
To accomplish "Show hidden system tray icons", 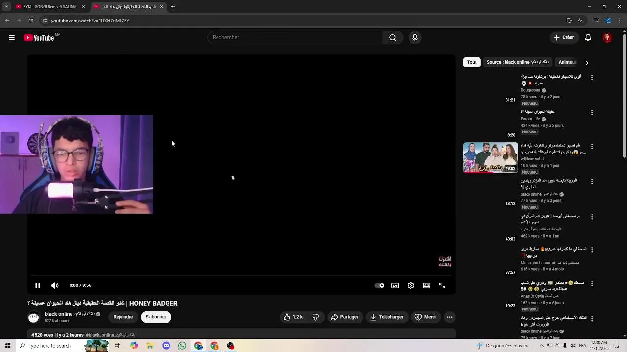I will coord(542,346).
